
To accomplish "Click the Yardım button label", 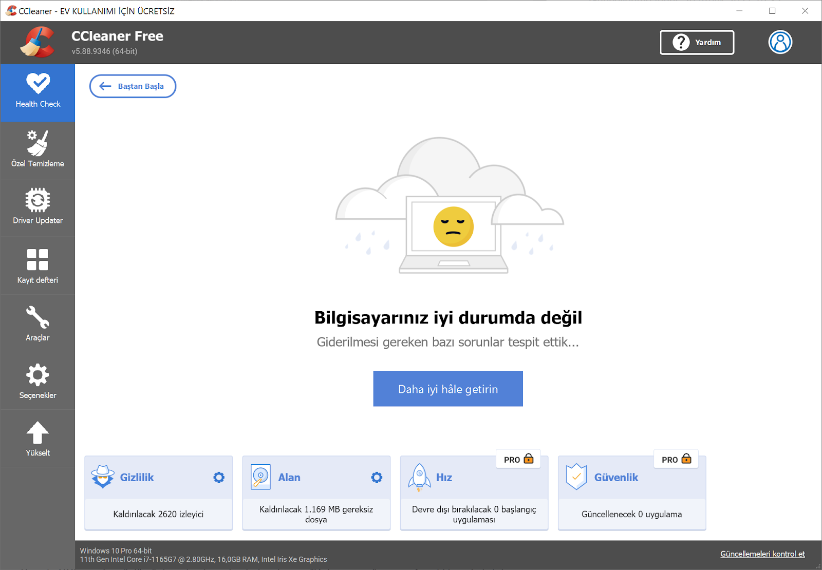I will coord(708,43).
